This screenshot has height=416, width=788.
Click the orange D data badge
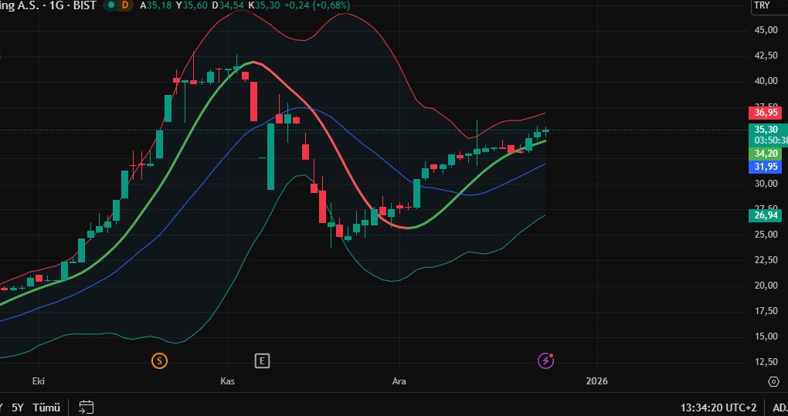125,5
